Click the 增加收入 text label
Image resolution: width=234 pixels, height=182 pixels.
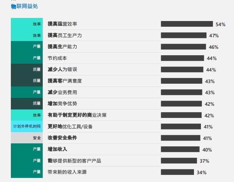pos(57,149)
